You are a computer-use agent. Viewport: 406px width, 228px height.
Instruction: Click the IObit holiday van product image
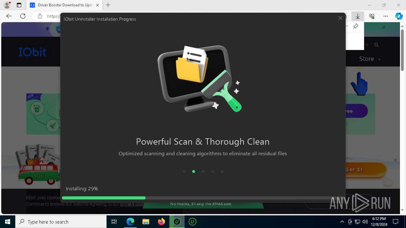pos(39,165)
